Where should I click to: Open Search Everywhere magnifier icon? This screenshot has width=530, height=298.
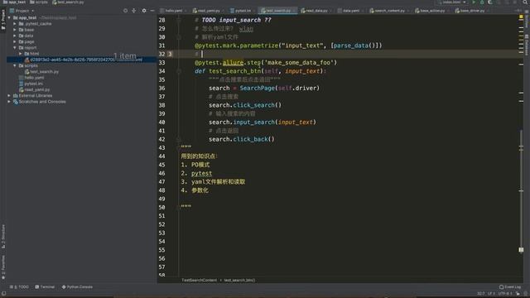pyautogui.click(x=525, y=2)
